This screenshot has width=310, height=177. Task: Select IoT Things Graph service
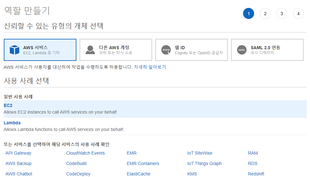205,163
